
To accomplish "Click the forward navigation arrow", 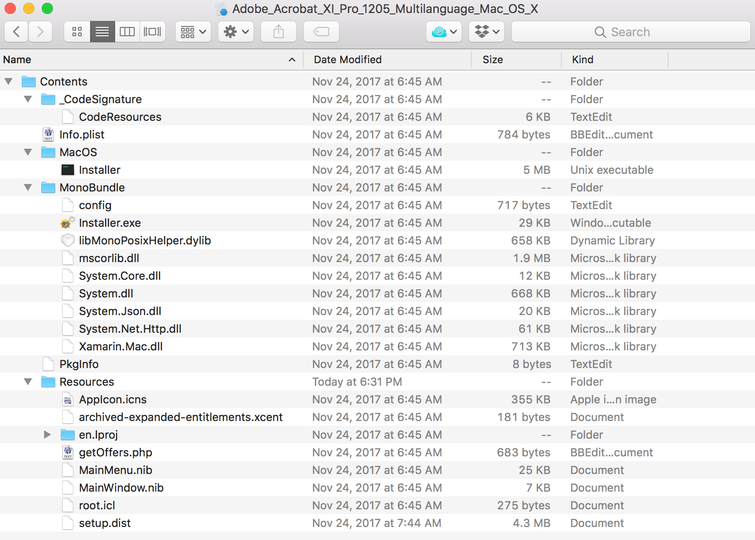I will [x=40, y=32].
